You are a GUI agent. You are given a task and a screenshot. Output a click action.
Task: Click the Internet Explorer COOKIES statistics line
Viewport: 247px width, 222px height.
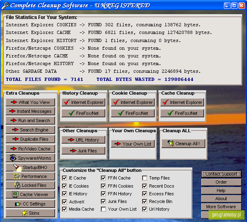point(103,25)
